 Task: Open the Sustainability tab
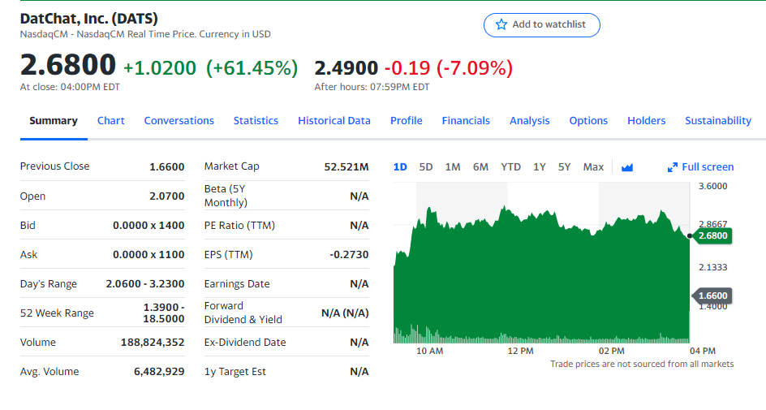718,121
